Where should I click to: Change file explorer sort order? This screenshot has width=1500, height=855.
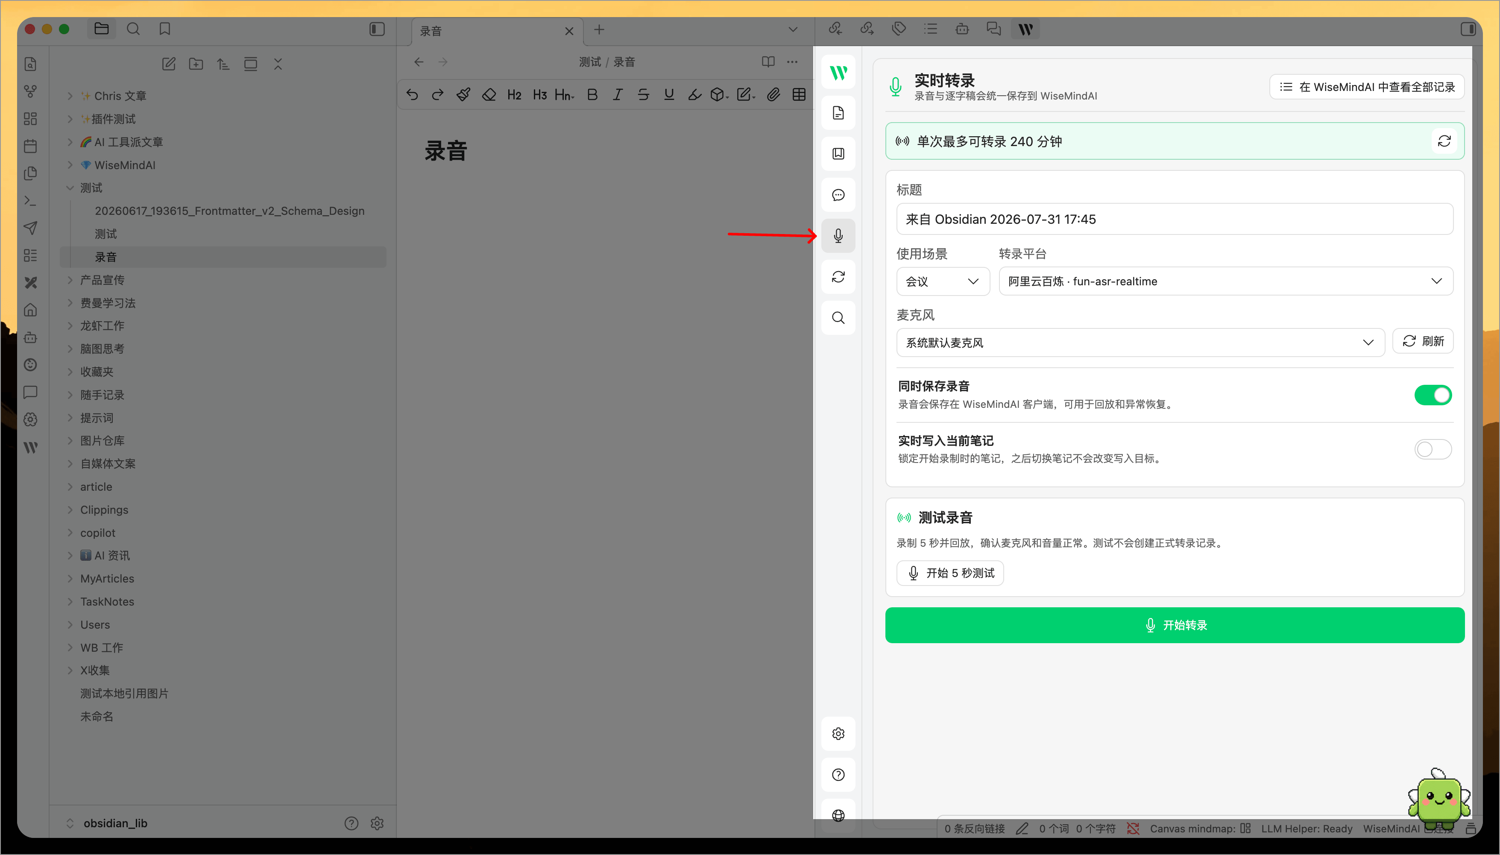click(x=223, y=64)
